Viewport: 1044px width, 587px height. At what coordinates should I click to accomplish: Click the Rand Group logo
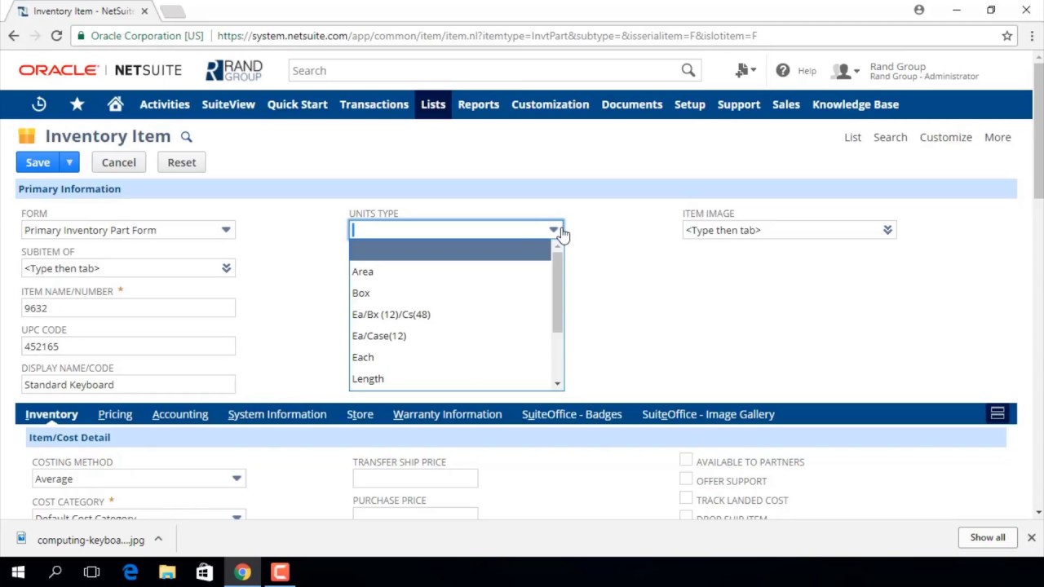pos(234,71)
